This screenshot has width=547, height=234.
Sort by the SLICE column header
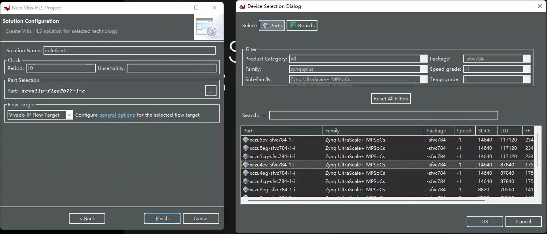[x=486, y=131]
